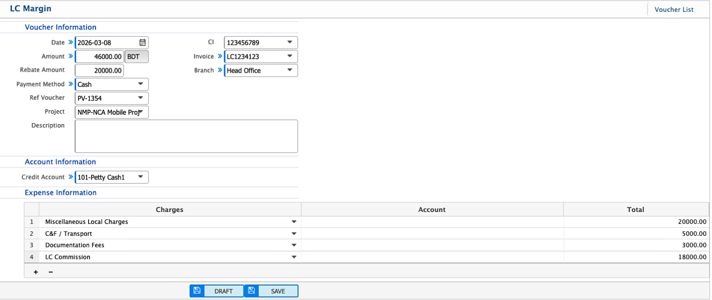Open the Project selection dropdown
The height and width of the screenshot is (300, 712).
(x=142, y=112)
